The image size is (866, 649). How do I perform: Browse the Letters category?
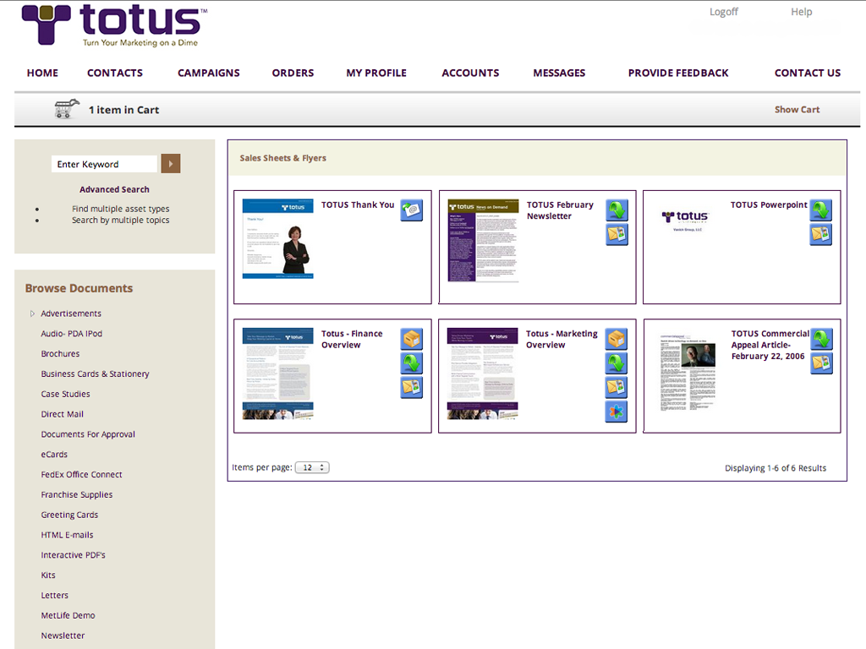pyautogui.click(x=54, y=596)
